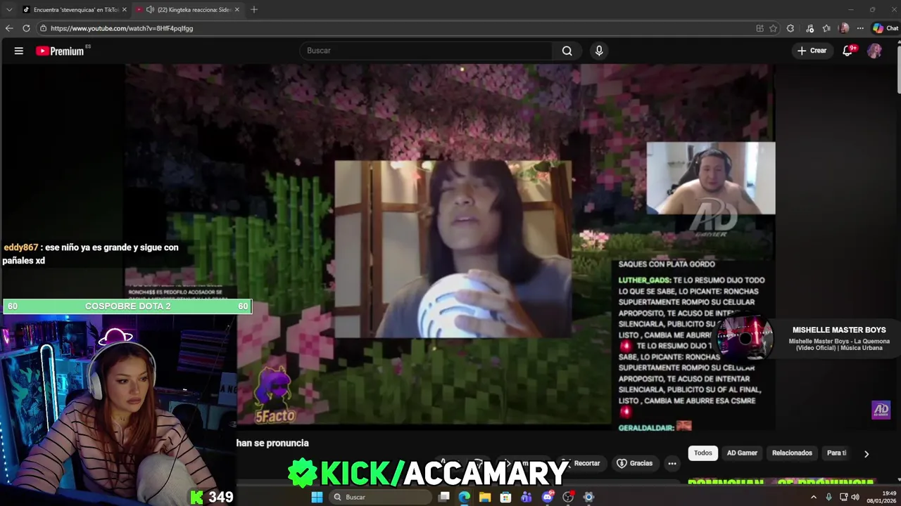Click the URL address bar
Image resolution: width=901 pixels, height=506 pixels.
tap(394, 28)
